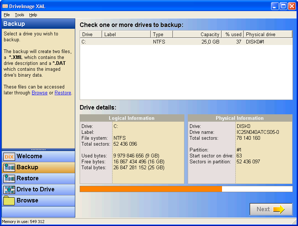The height and width of the screenshot is (226, 298).
Task: Sort drive list by Capacity column
Action: coord(197,34)
